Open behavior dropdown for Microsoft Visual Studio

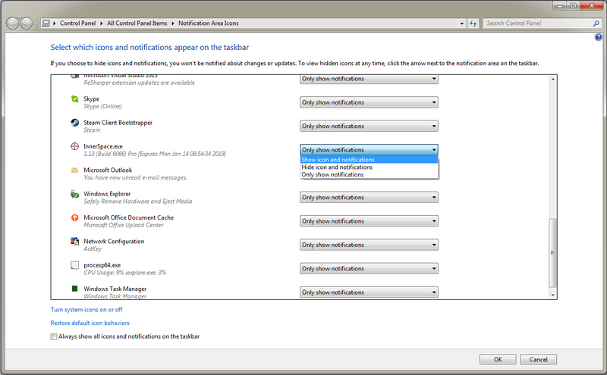(369, 79)
